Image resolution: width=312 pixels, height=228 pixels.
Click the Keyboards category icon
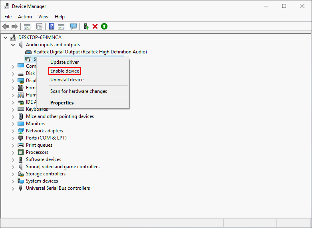point(21,109)
